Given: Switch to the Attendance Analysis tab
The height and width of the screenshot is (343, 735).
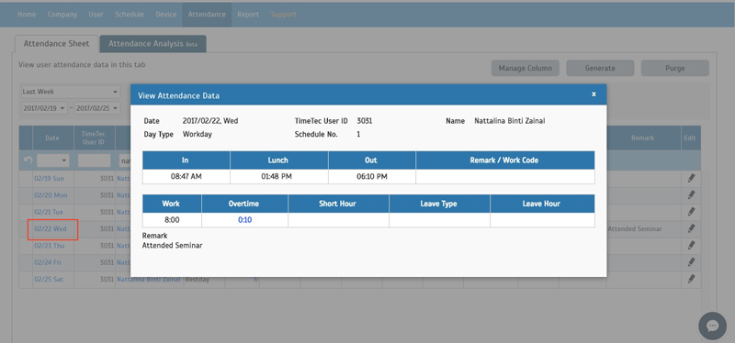Looking at the screenshot, I should 153,44.
